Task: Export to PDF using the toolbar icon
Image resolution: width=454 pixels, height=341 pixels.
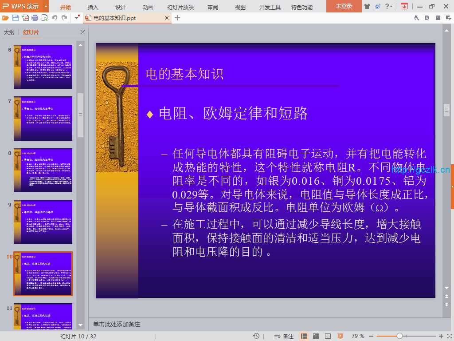Action: (x=25, y=18)
